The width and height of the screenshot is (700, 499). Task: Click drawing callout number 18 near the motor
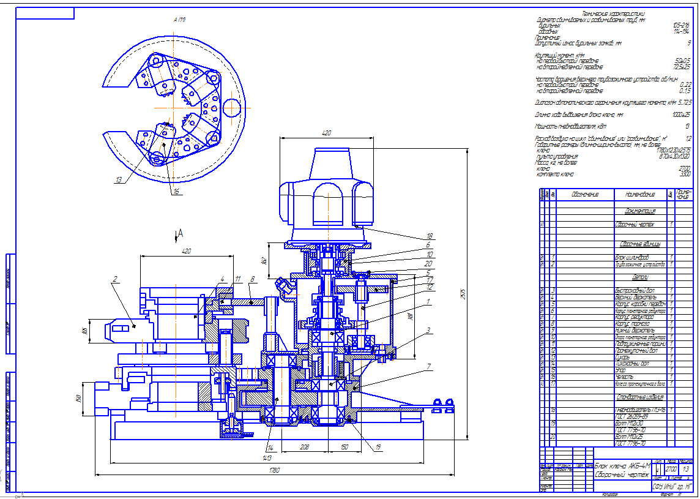point(430,236)
